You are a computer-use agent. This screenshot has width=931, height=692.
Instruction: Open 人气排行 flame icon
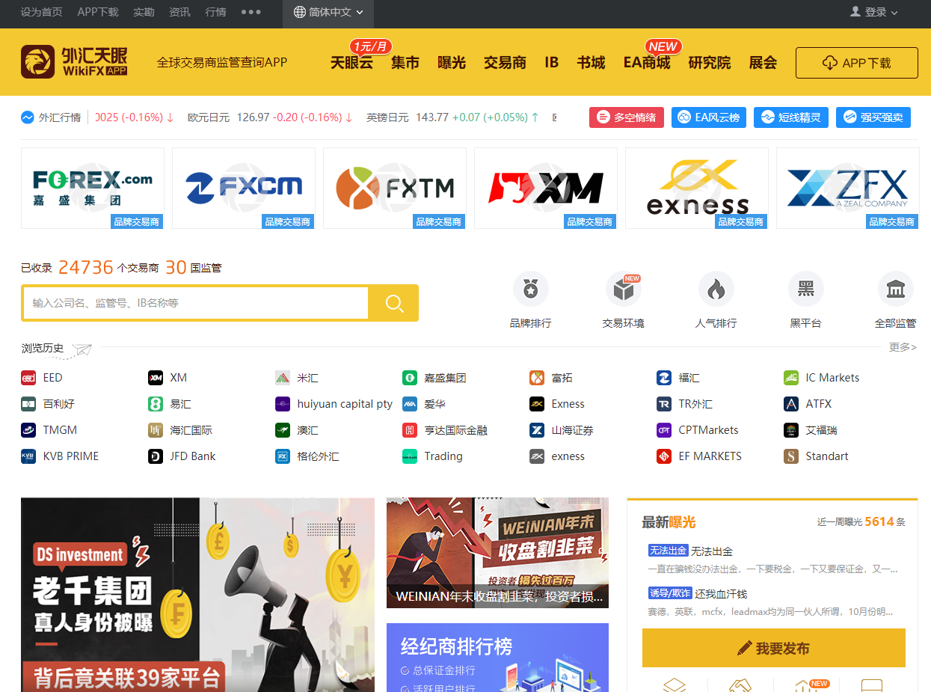[716, 289]
